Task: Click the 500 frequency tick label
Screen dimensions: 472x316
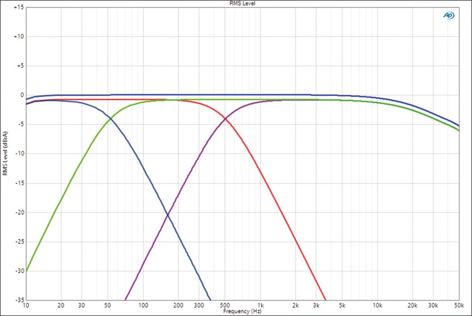Action: pyautogui.click(x=225, y=305)
